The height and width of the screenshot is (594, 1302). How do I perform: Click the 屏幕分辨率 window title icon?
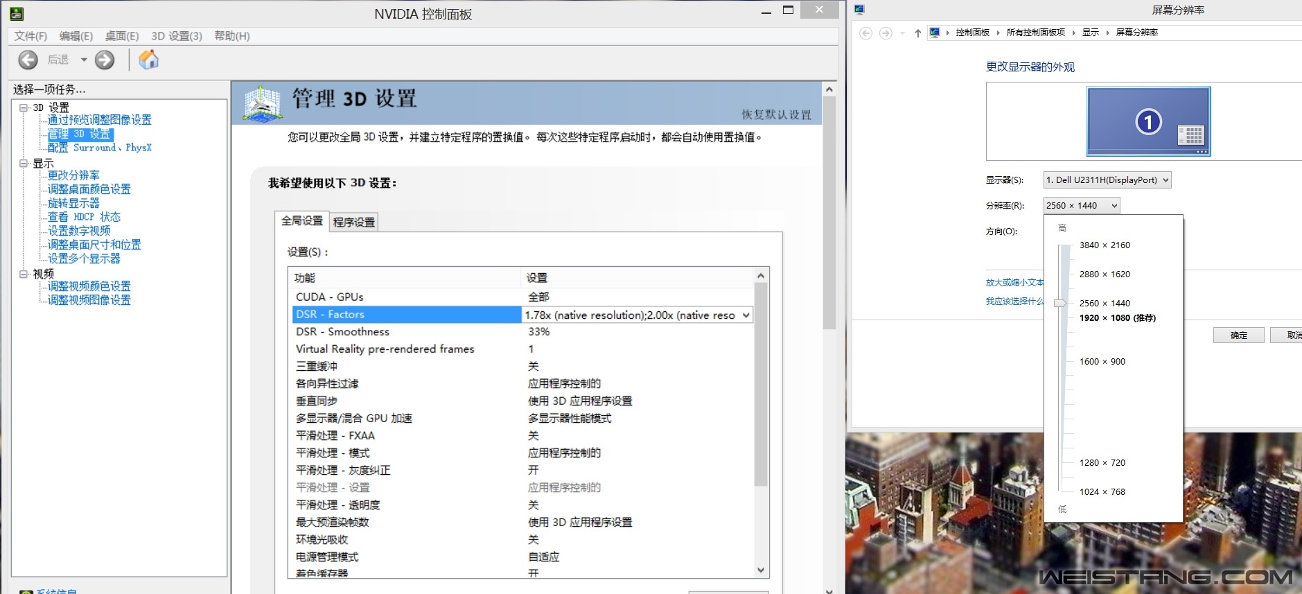click(x=860, y=10)
